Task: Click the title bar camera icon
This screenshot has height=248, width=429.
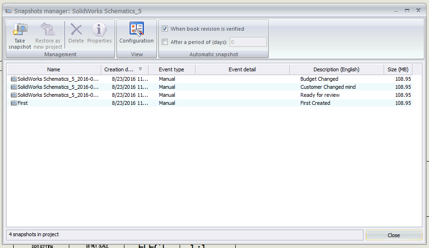Action: [x=9, y=11]
